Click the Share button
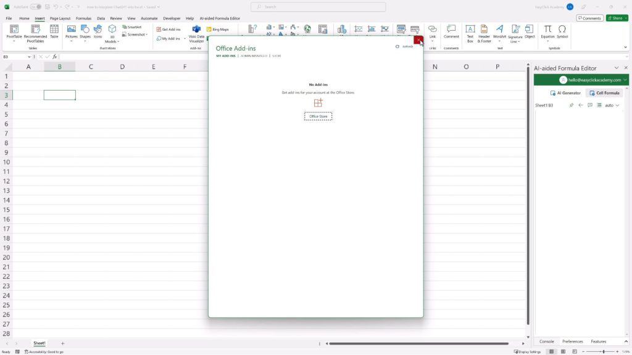632x355 pixels. (x=617, y=18)
